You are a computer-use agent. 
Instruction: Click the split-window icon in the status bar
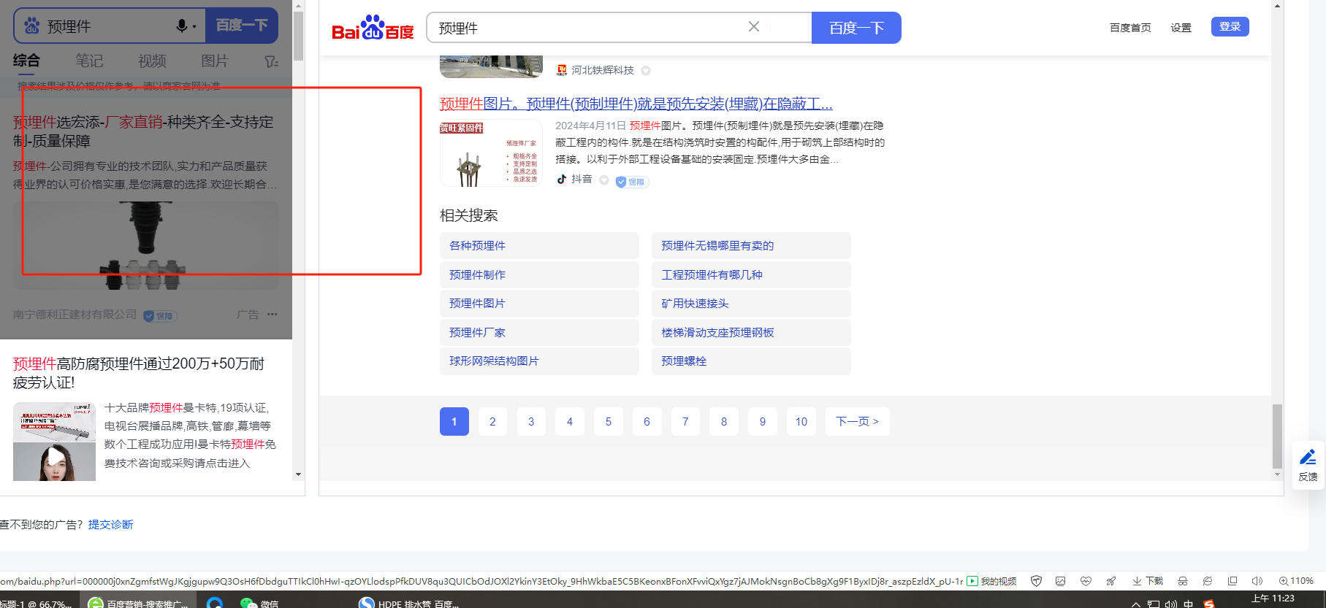click(x=1232, y=581)
